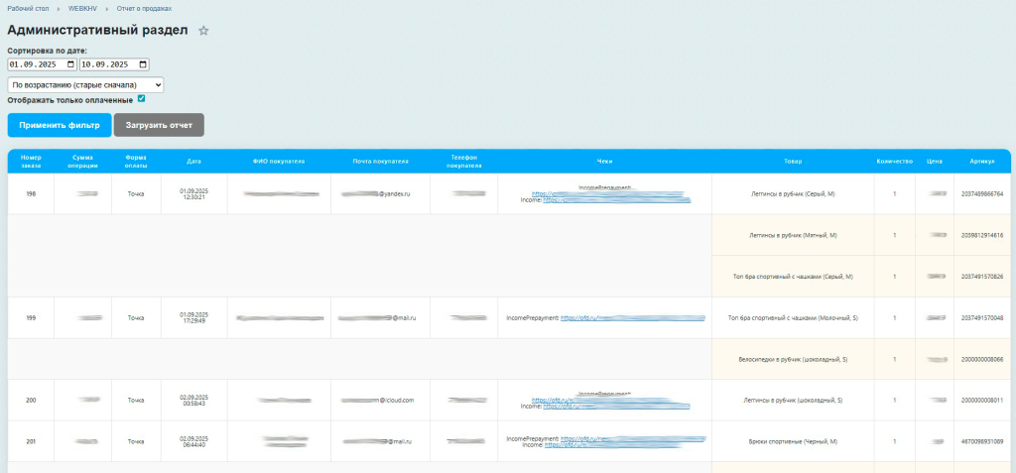
Task: Go to "Рабочий стол" breadcrumb
Action: 28,8
